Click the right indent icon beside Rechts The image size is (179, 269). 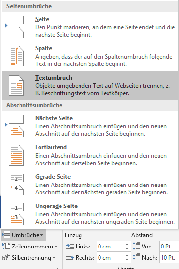tap(70, 257)
